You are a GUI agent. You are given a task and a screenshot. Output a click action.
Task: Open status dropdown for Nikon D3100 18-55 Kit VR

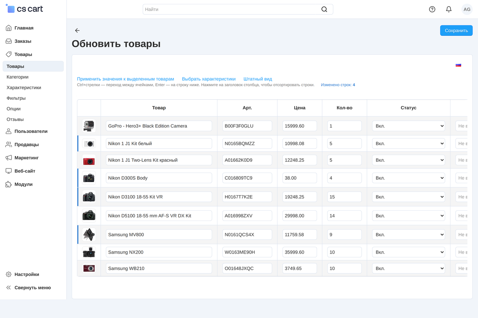408,197
